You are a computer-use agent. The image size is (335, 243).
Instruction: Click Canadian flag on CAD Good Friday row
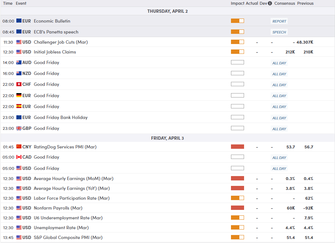[x=19, y=157]
